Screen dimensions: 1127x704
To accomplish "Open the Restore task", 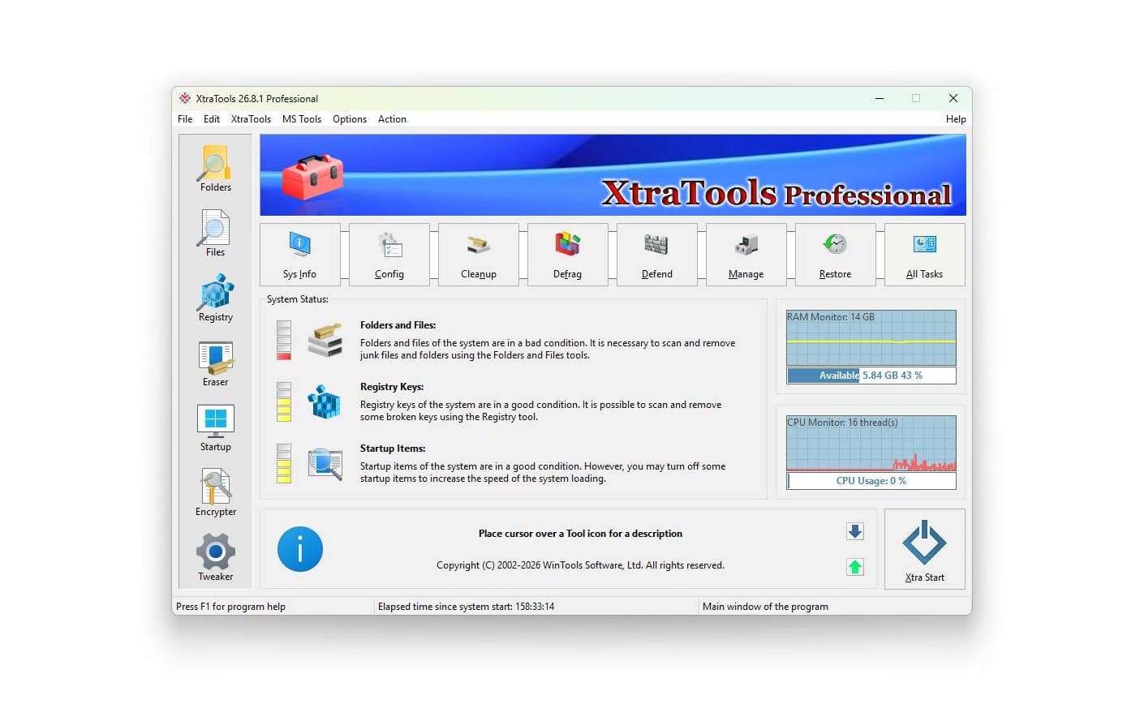I will pyautogui.click(x=836, y=255).
